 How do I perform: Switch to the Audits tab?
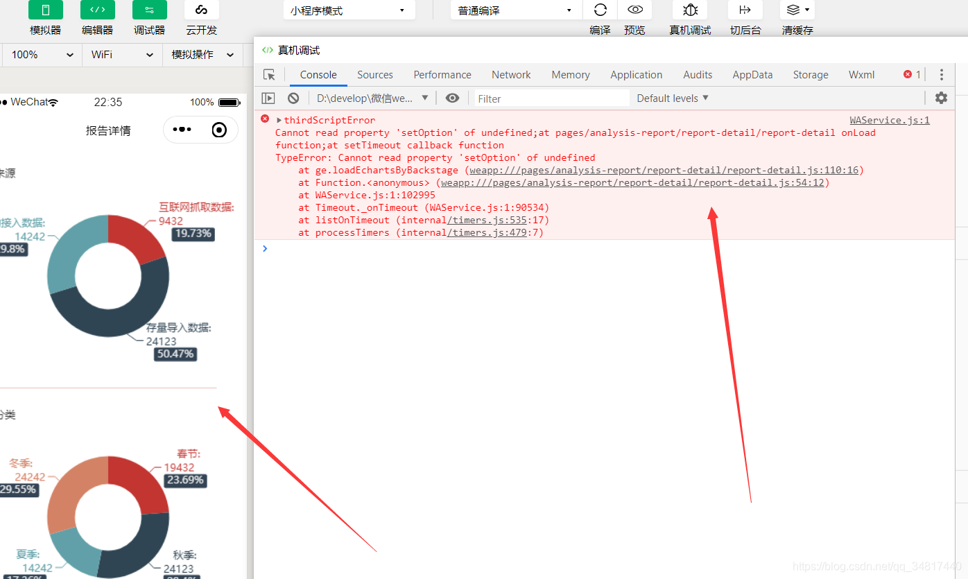698,75
